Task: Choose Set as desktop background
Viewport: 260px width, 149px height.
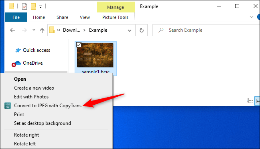Action: pos(43,123)
